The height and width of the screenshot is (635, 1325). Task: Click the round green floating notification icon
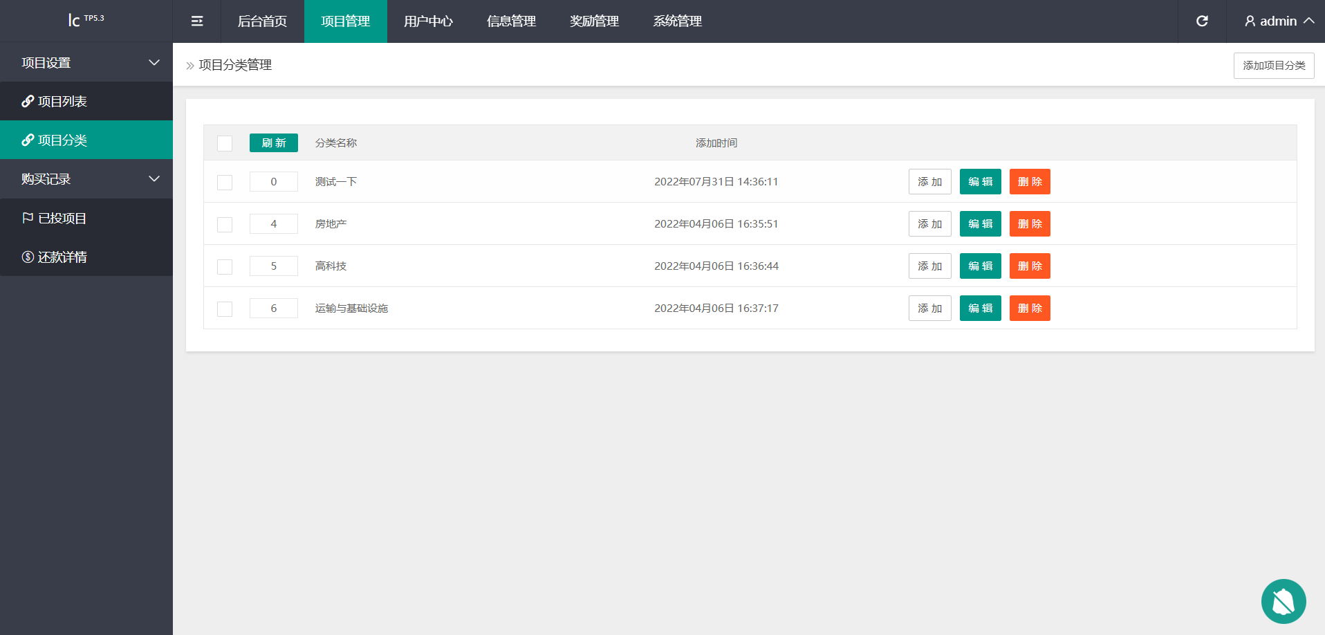[x=1283, y=601]
